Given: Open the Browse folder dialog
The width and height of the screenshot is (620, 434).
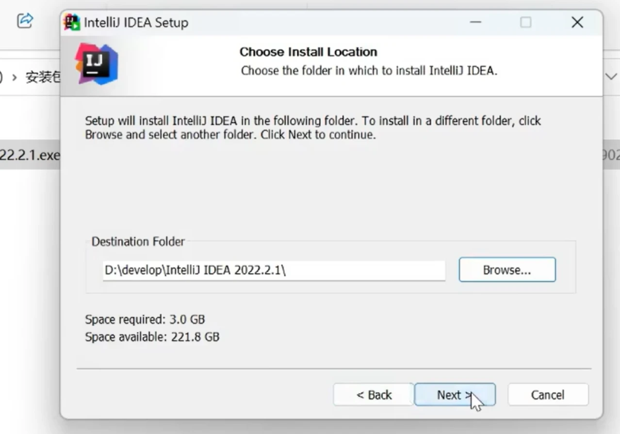Looking at the screenshot, I should pyautogui.click(x=507, y=270).
